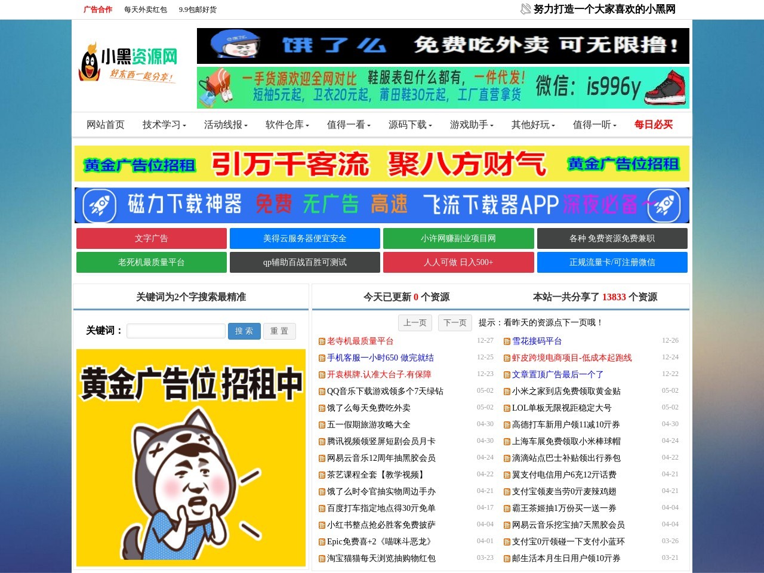Open the 支付宝0元领碰一下支付小蓝环 post
Screen dimensions: 764x573
(568, 542)
